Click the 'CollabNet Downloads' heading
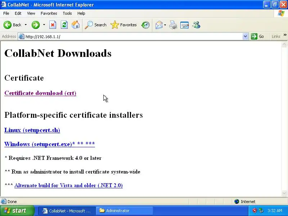The height and width of the screenshot is (216, 288). (x=58, y=53)
